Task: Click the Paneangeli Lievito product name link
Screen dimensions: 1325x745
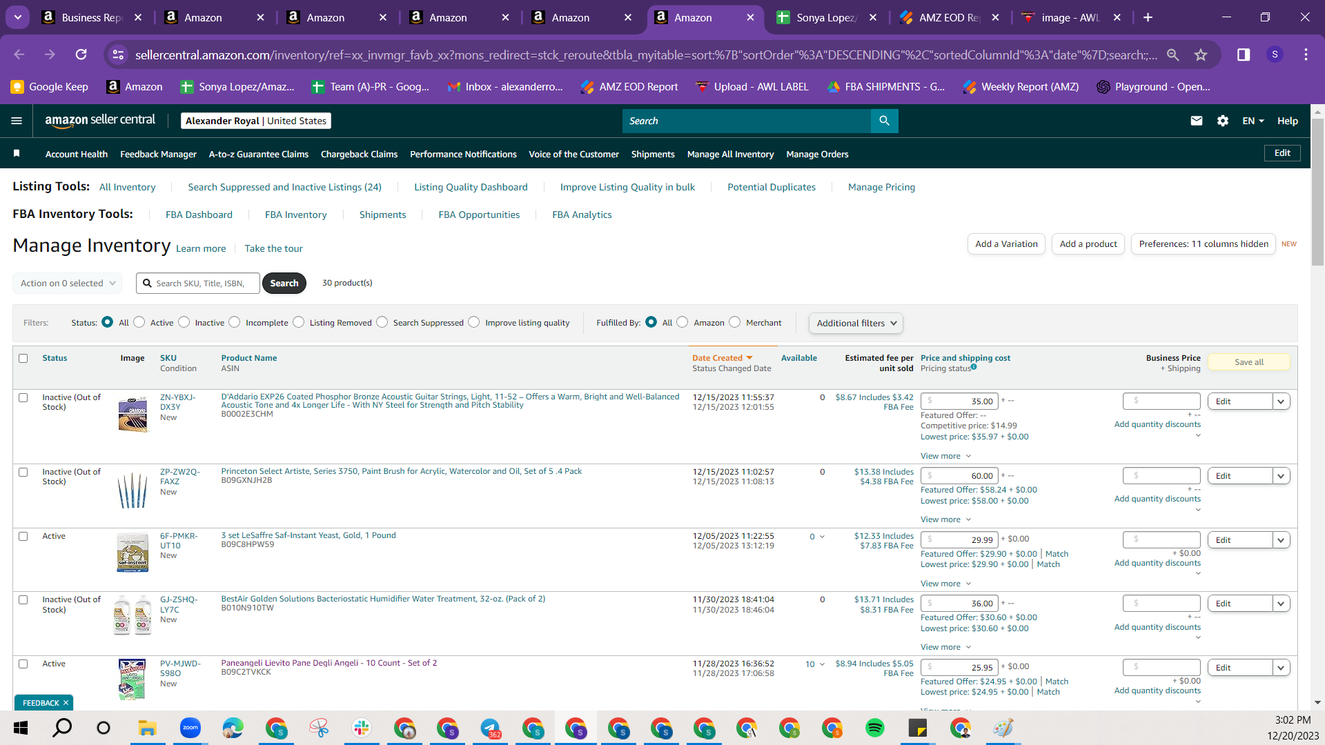Action: tap(328, 663)
